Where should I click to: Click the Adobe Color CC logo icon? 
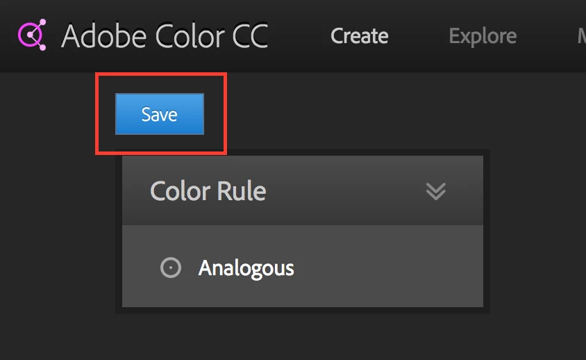pos(32,35)
